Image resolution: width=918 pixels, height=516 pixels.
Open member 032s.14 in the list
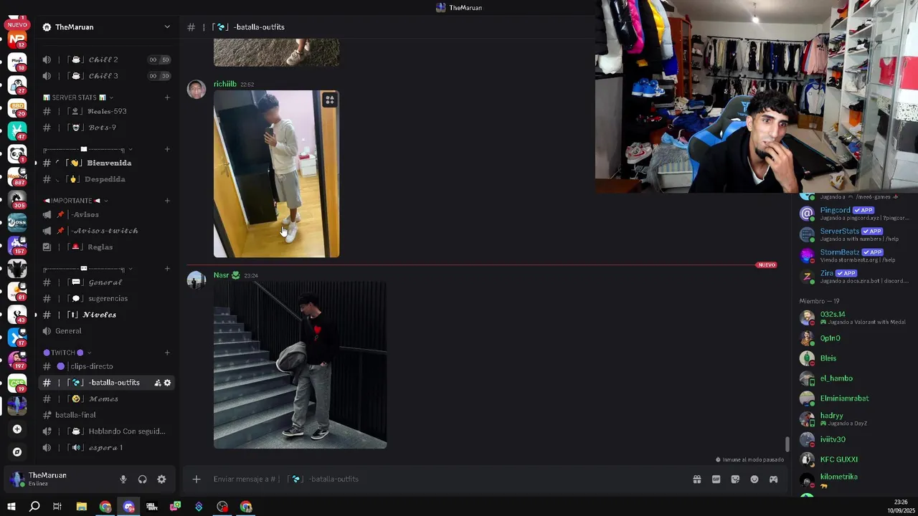click(855, 317)
